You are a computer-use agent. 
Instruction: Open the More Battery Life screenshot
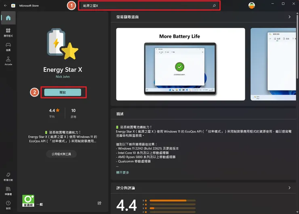(x=181, y=64)
